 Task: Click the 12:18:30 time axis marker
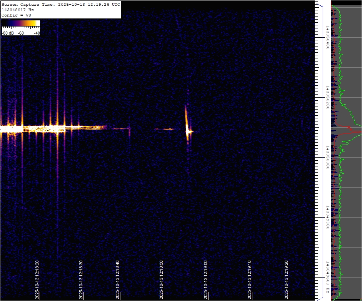(x=81, y=279)
